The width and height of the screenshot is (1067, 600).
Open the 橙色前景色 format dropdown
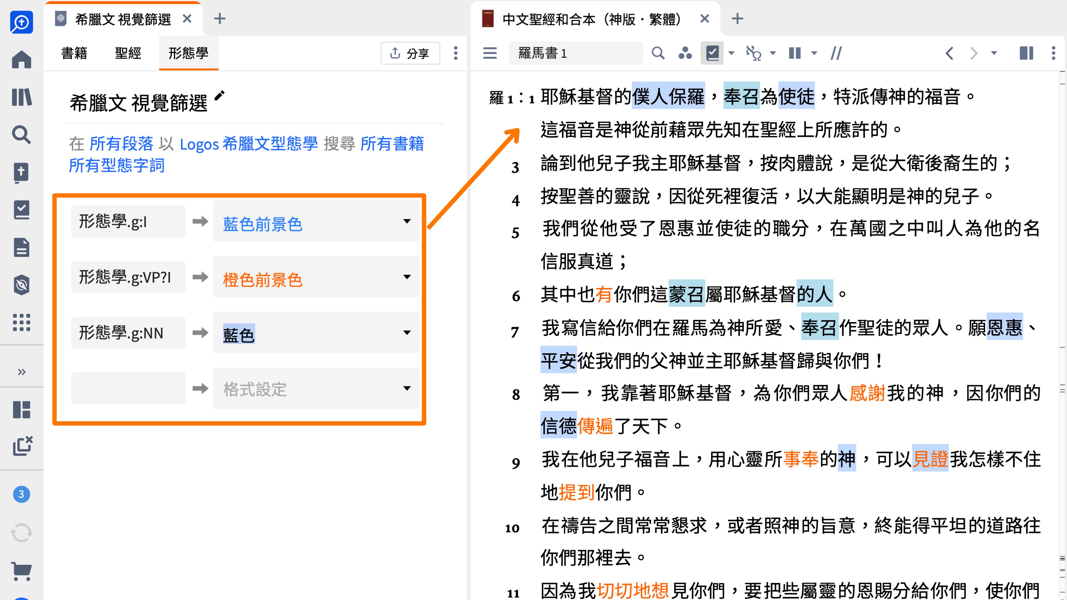316,277
